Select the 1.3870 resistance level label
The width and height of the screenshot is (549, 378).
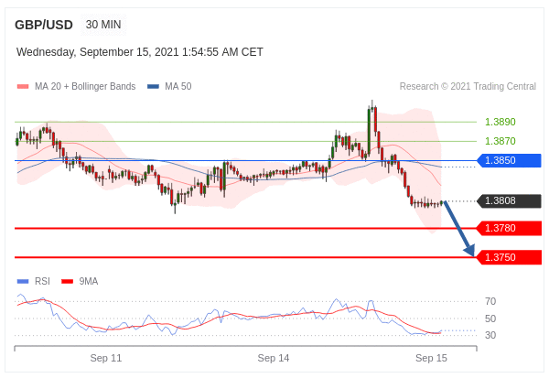[500, 141]
